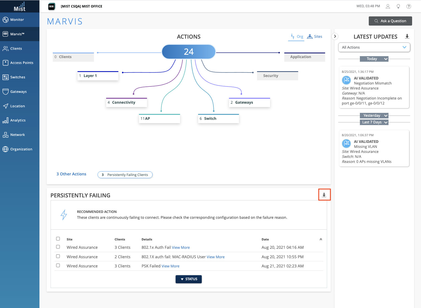The height and width of the screenshot is (308, 421).
Task: View More for MAC-RADIUS User failure
Action: [216, 257]
